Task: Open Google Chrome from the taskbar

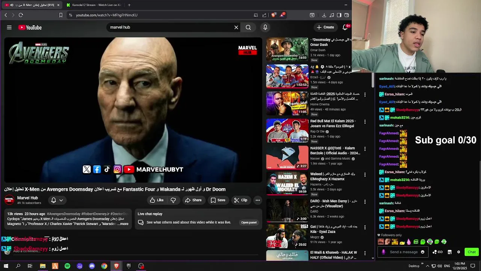Action: pos(104,266)
